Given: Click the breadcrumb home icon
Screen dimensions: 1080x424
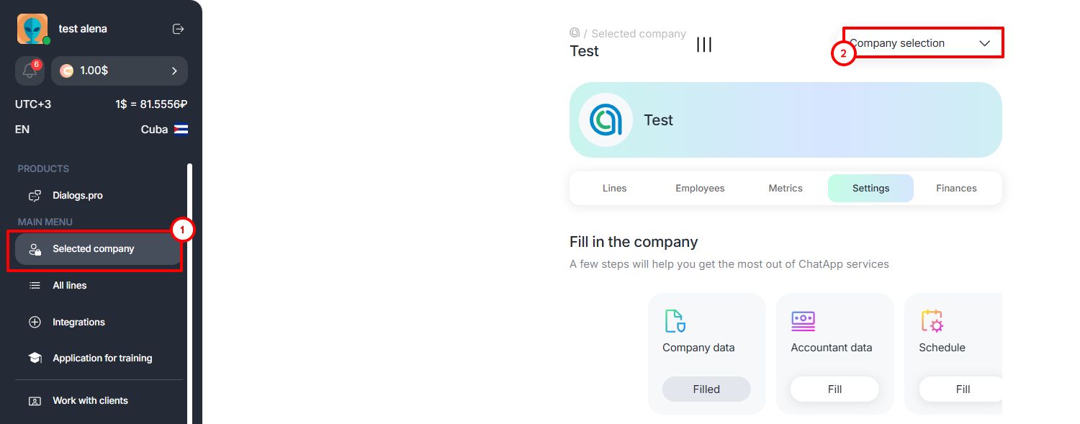Looking at the screenshot, I should point(575,33).
